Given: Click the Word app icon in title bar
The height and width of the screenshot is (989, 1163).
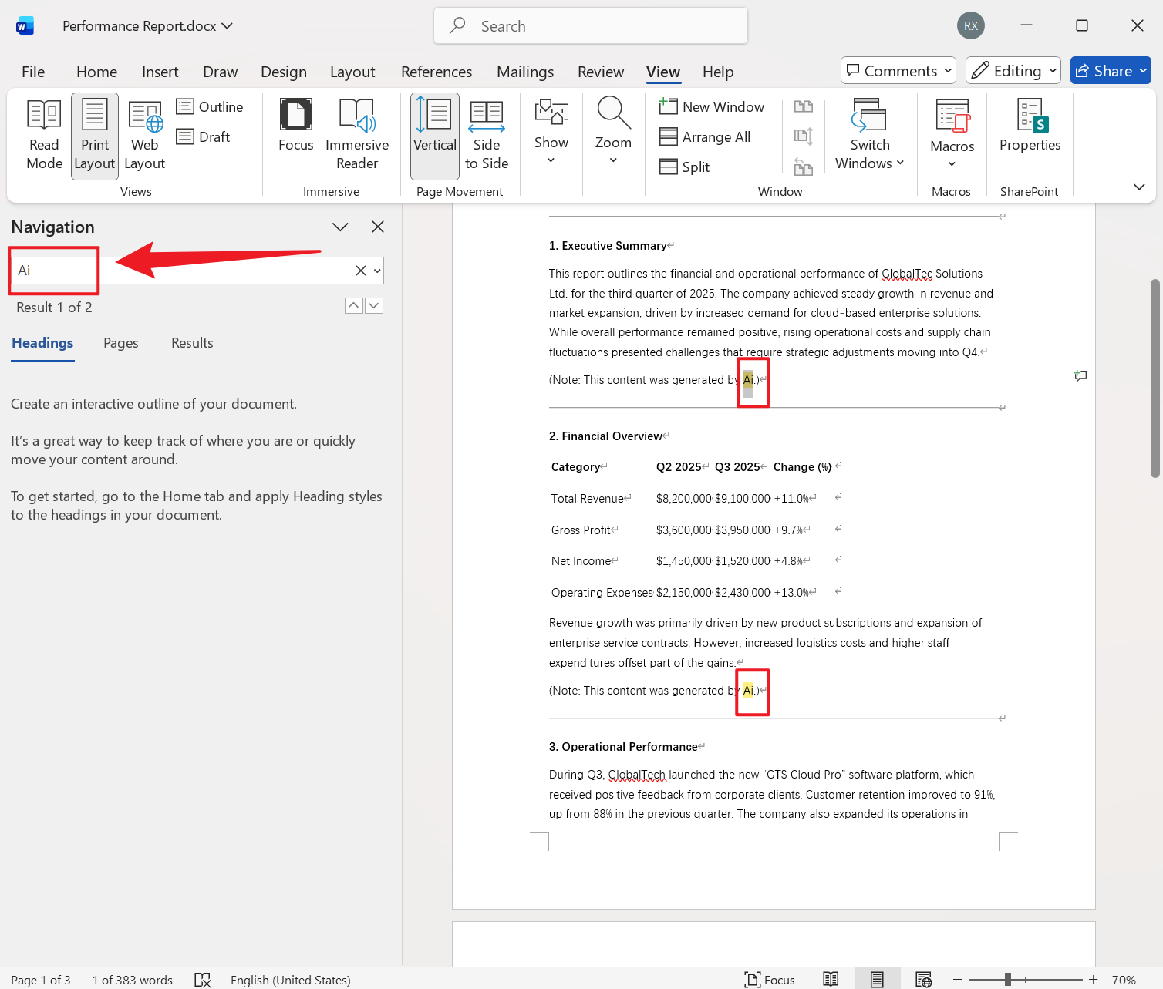Looking at the screenshot, I should [25, 26].
